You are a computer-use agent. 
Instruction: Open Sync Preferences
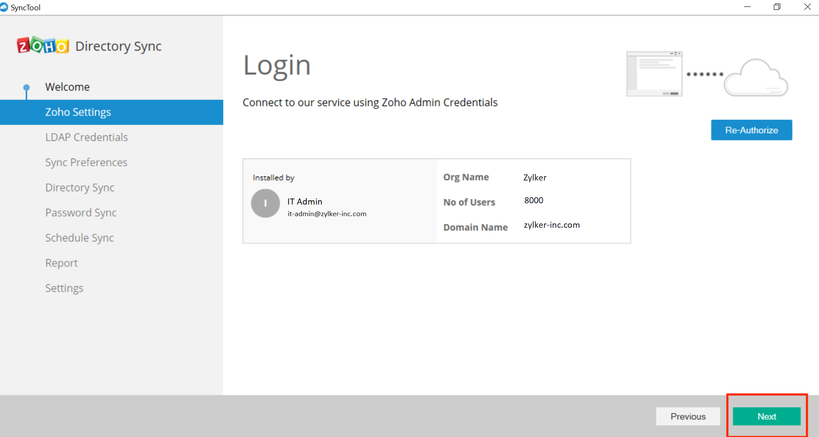86,162
